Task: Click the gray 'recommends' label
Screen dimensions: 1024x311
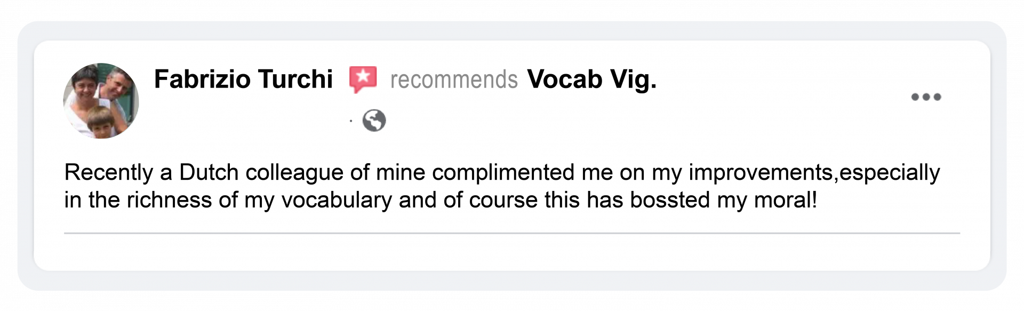Action: 454,80
